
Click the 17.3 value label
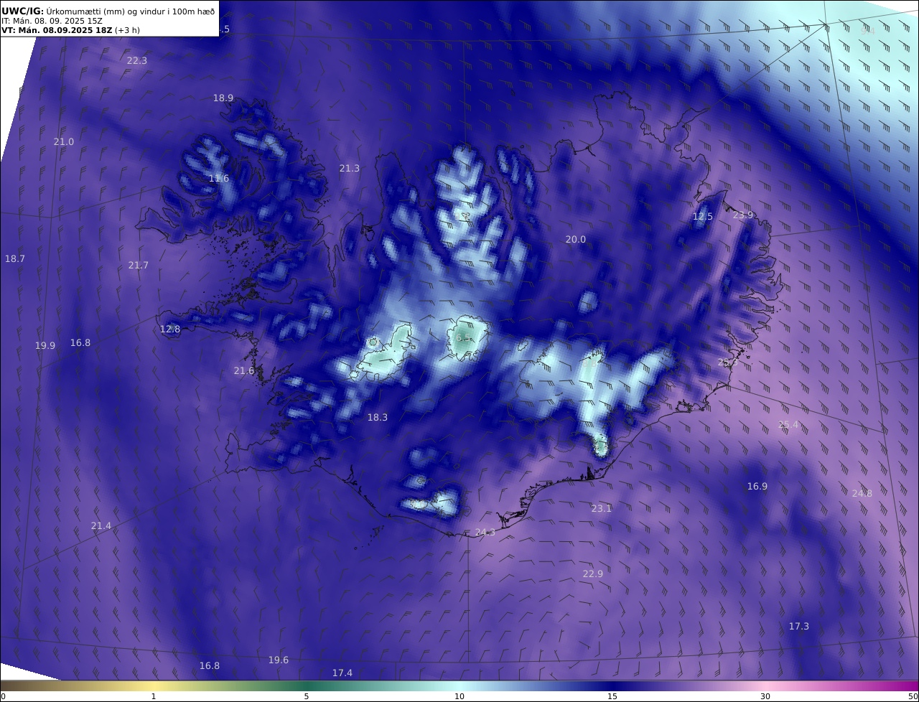[799, 627]
